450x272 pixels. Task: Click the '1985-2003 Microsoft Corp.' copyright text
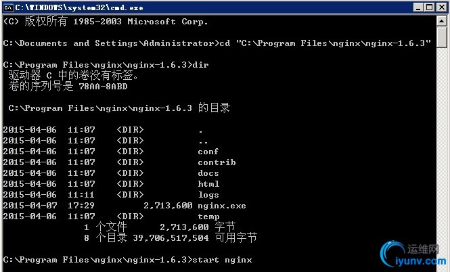140,22
